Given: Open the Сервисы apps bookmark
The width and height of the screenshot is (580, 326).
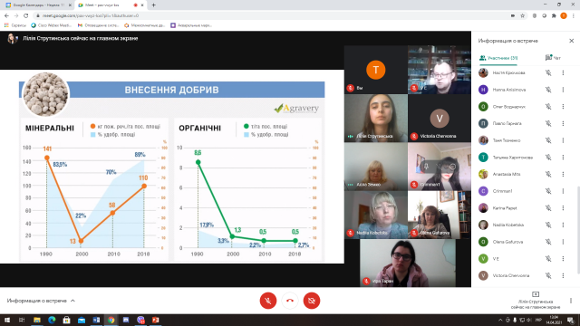Looking at the screenshot, I should pos(15,25).
